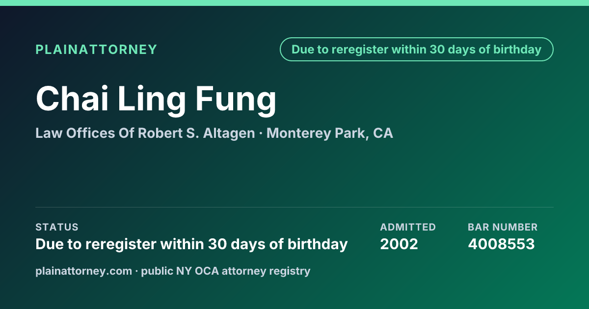Click the dot separator before Monterey Park
The width and height of the screenshot is (589, 309).
click(261, 133)
